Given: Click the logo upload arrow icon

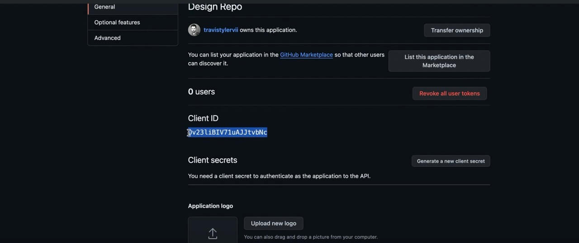Looking at the screenshot, I should (x=213, y=234).
